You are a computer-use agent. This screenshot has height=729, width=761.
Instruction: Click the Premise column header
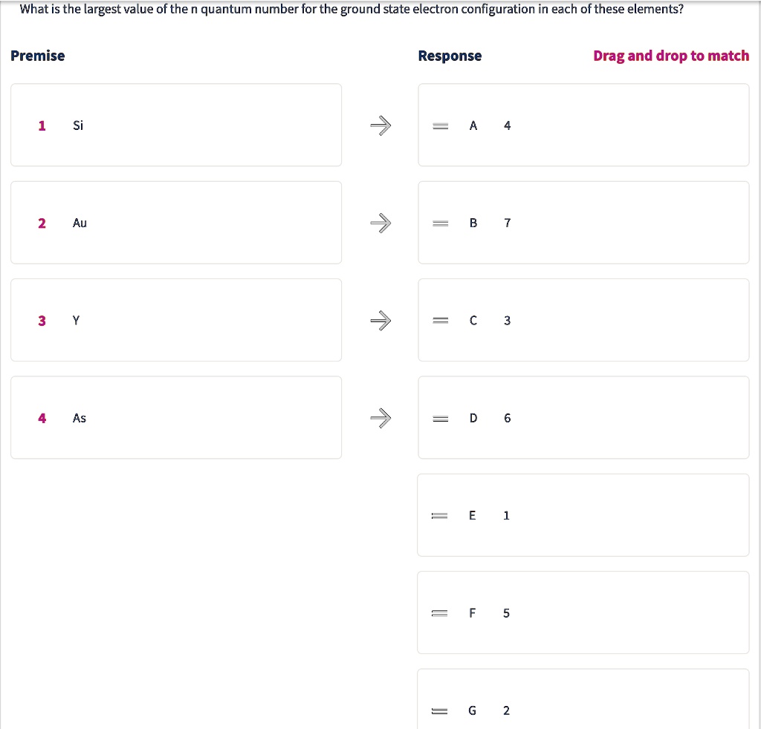coord(38,55)
